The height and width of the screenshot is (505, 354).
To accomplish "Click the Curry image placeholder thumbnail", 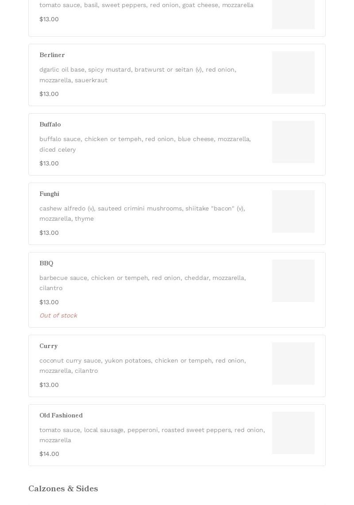I will click(293, 363).
